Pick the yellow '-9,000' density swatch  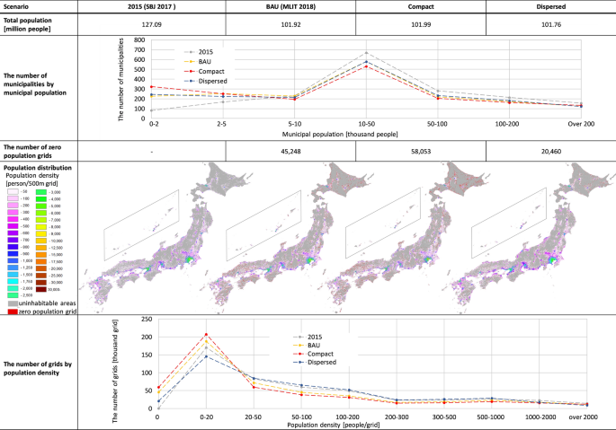point(41,233)
